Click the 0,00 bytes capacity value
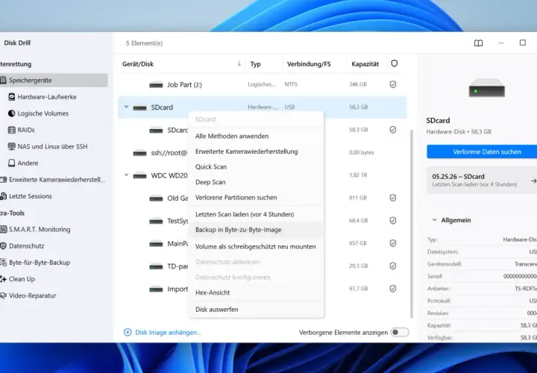This screenshot has height=373, width=537. click(361, 152)
